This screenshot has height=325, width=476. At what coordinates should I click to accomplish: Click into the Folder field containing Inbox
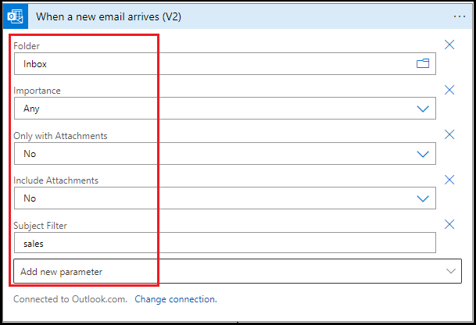(x=211, y=64)
